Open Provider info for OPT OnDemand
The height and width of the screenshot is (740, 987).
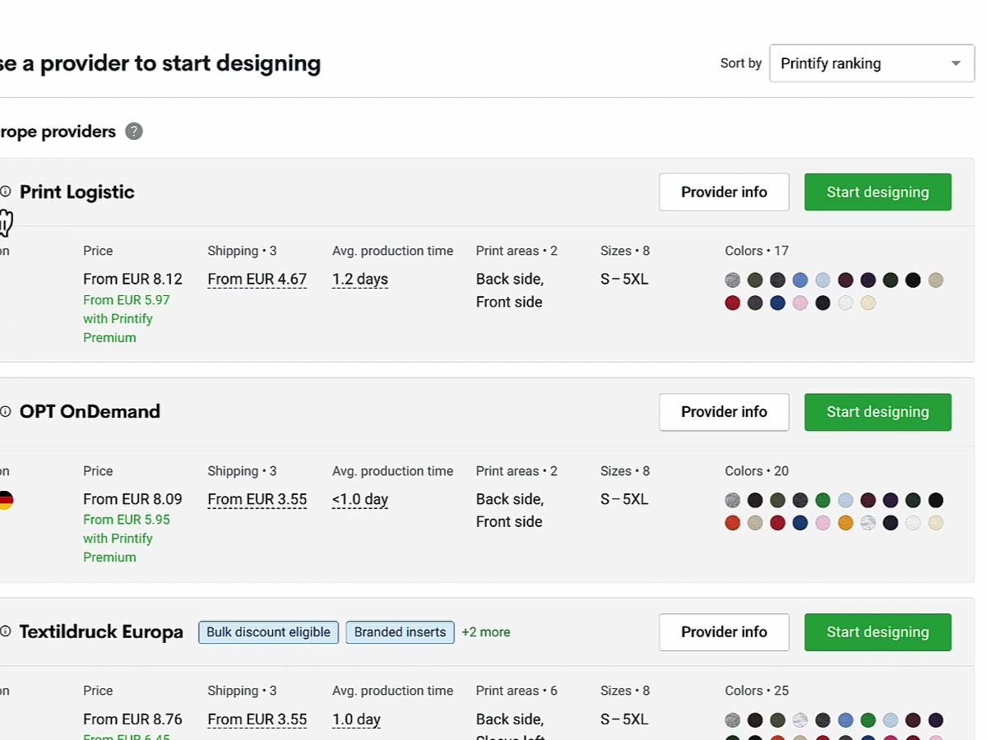pyautogui.click(x=724, y=412)
